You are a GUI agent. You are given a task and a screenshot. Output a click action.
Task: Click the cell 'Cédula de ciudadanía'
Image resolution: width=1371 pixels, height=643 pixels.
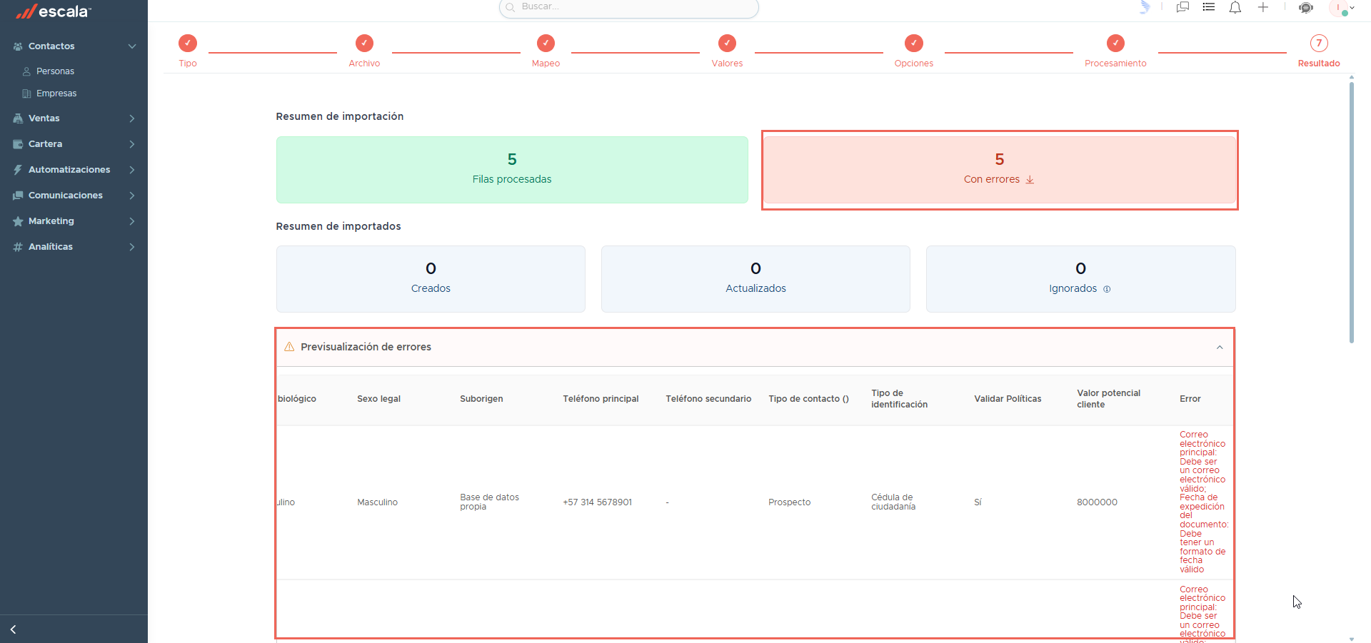click(893, 502)
